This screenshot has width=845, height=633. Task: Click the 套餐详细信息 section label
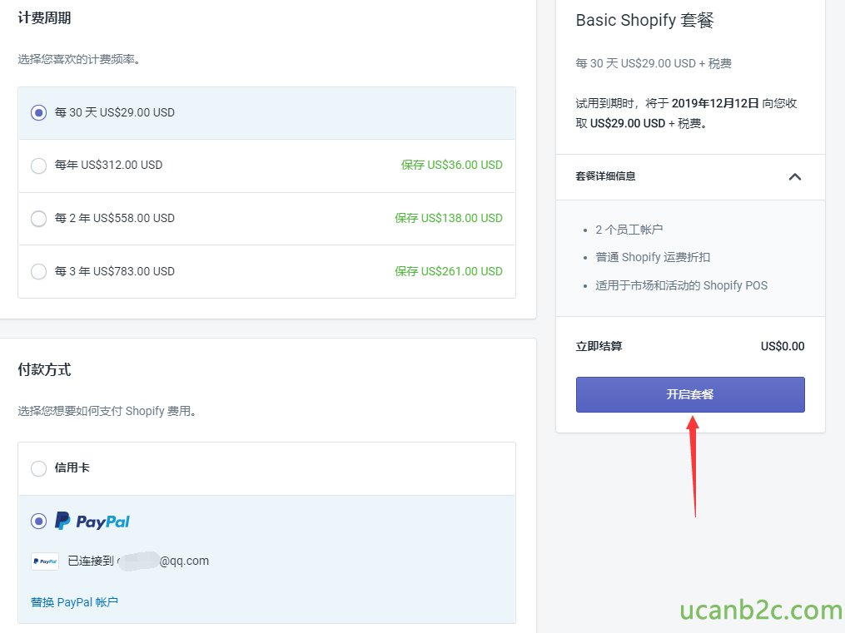click(605, 176)
